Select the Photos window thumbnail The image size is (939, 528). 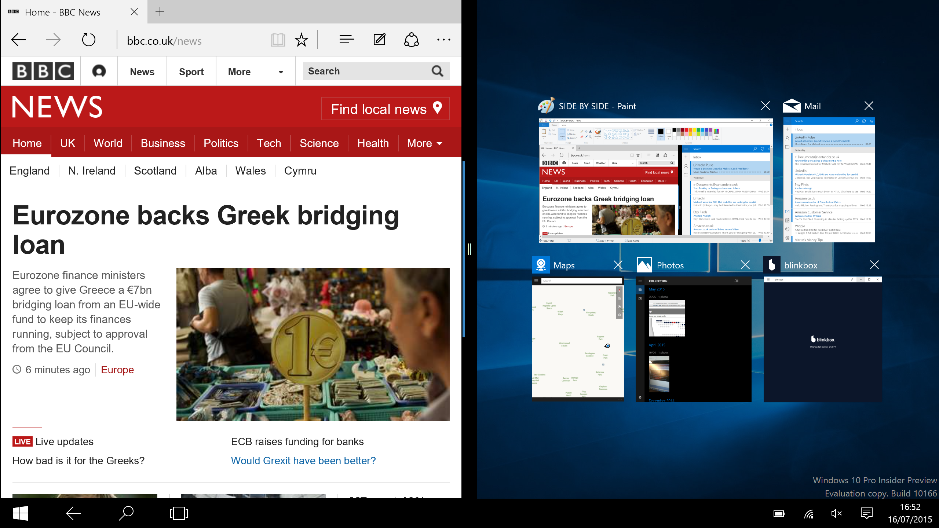[694, 339]
